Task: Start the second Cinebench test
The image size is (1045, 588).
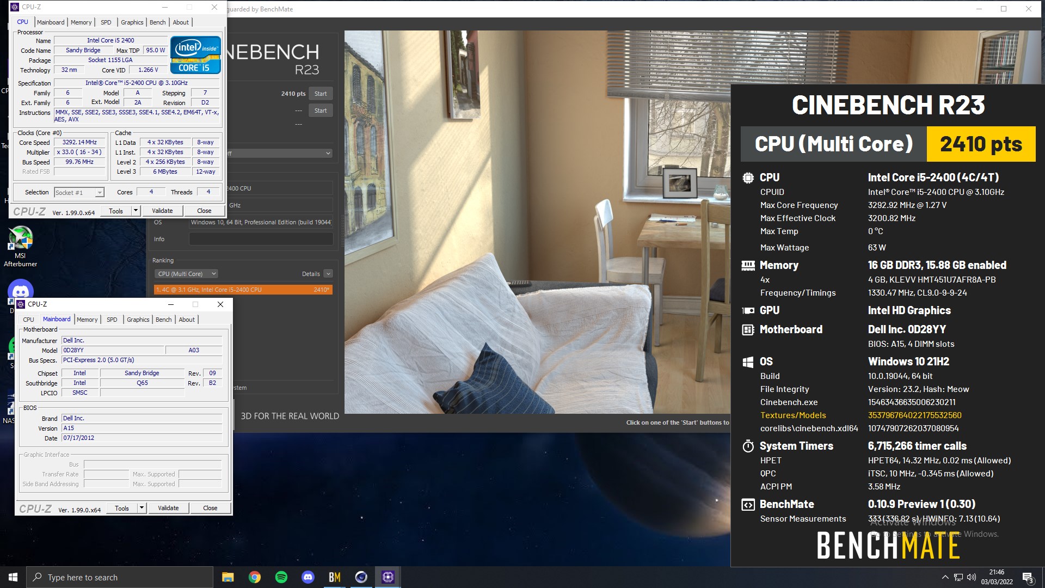Action: (321, 111)
